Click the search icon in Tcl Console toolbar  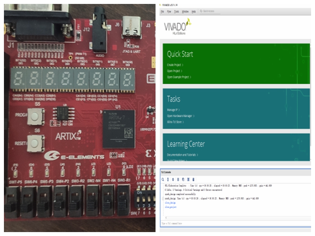click(x=163, y=179)
